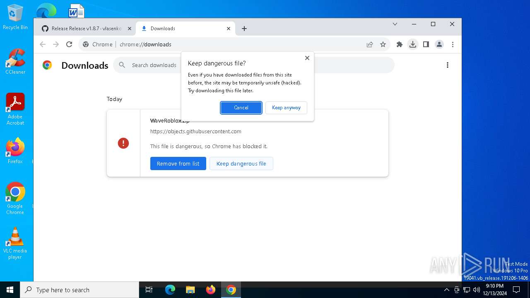Click Keep dangerous file button
530x298 pixels.
click(x=241, y=163)
